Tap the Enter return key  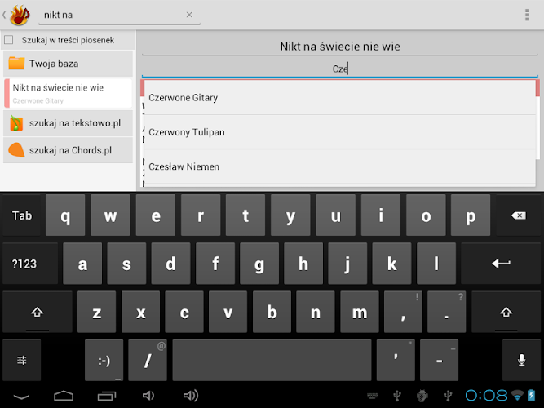point(501,264)
